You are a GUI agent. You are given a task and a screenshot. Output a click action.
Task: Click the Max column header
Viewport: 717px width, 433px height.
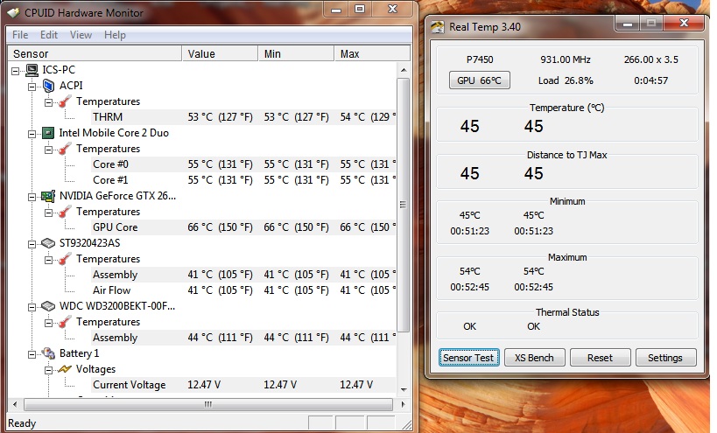coord(372,53)
